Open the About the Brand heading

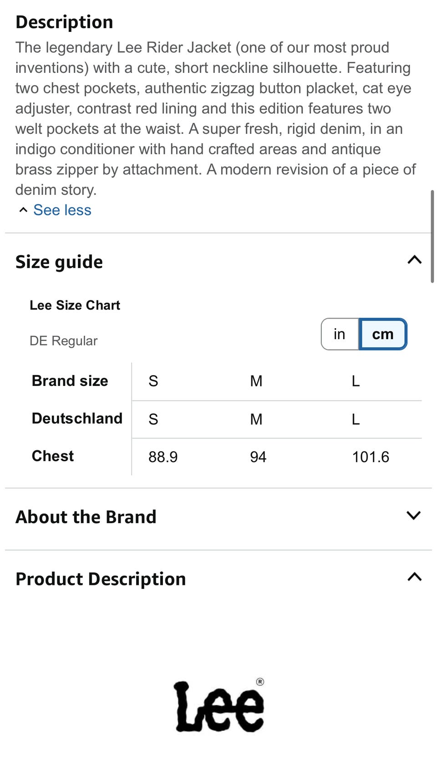click(86, 517)
